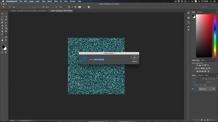Select the Quick Selection tool
The width and height of the screenshot is (218, 122).
6,17
